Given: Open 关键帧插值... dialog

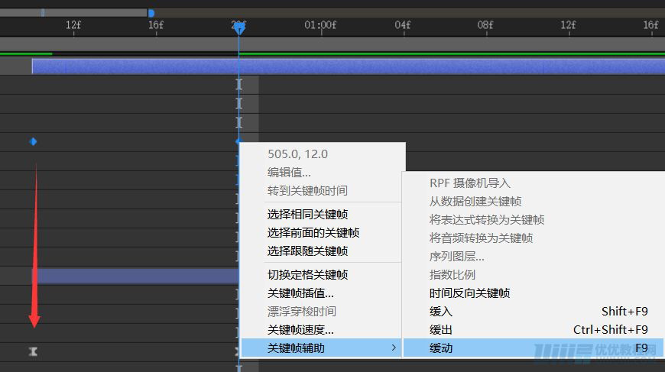Looking at the screenshot, I should (x=300, y=293).
